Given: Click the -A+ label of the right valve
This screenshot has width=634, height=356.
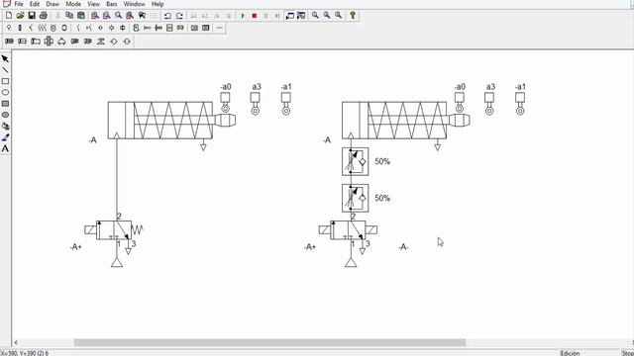Looking at the screenshot, I should [x=310, y=246].
